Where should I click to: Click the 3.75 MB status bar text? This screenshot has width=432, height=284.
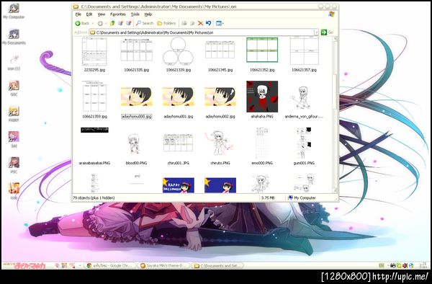tap(268, 198)
